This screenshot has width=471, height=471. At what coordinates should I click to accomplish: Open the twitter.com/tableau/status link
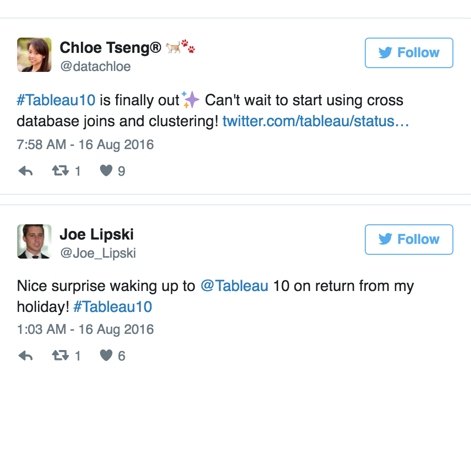[316, 121]
